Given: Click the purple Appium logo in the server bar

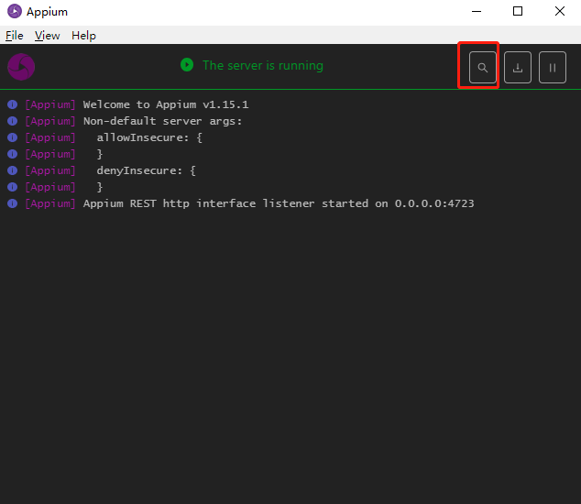Looking at the screenshot, I should coord(21,67).
